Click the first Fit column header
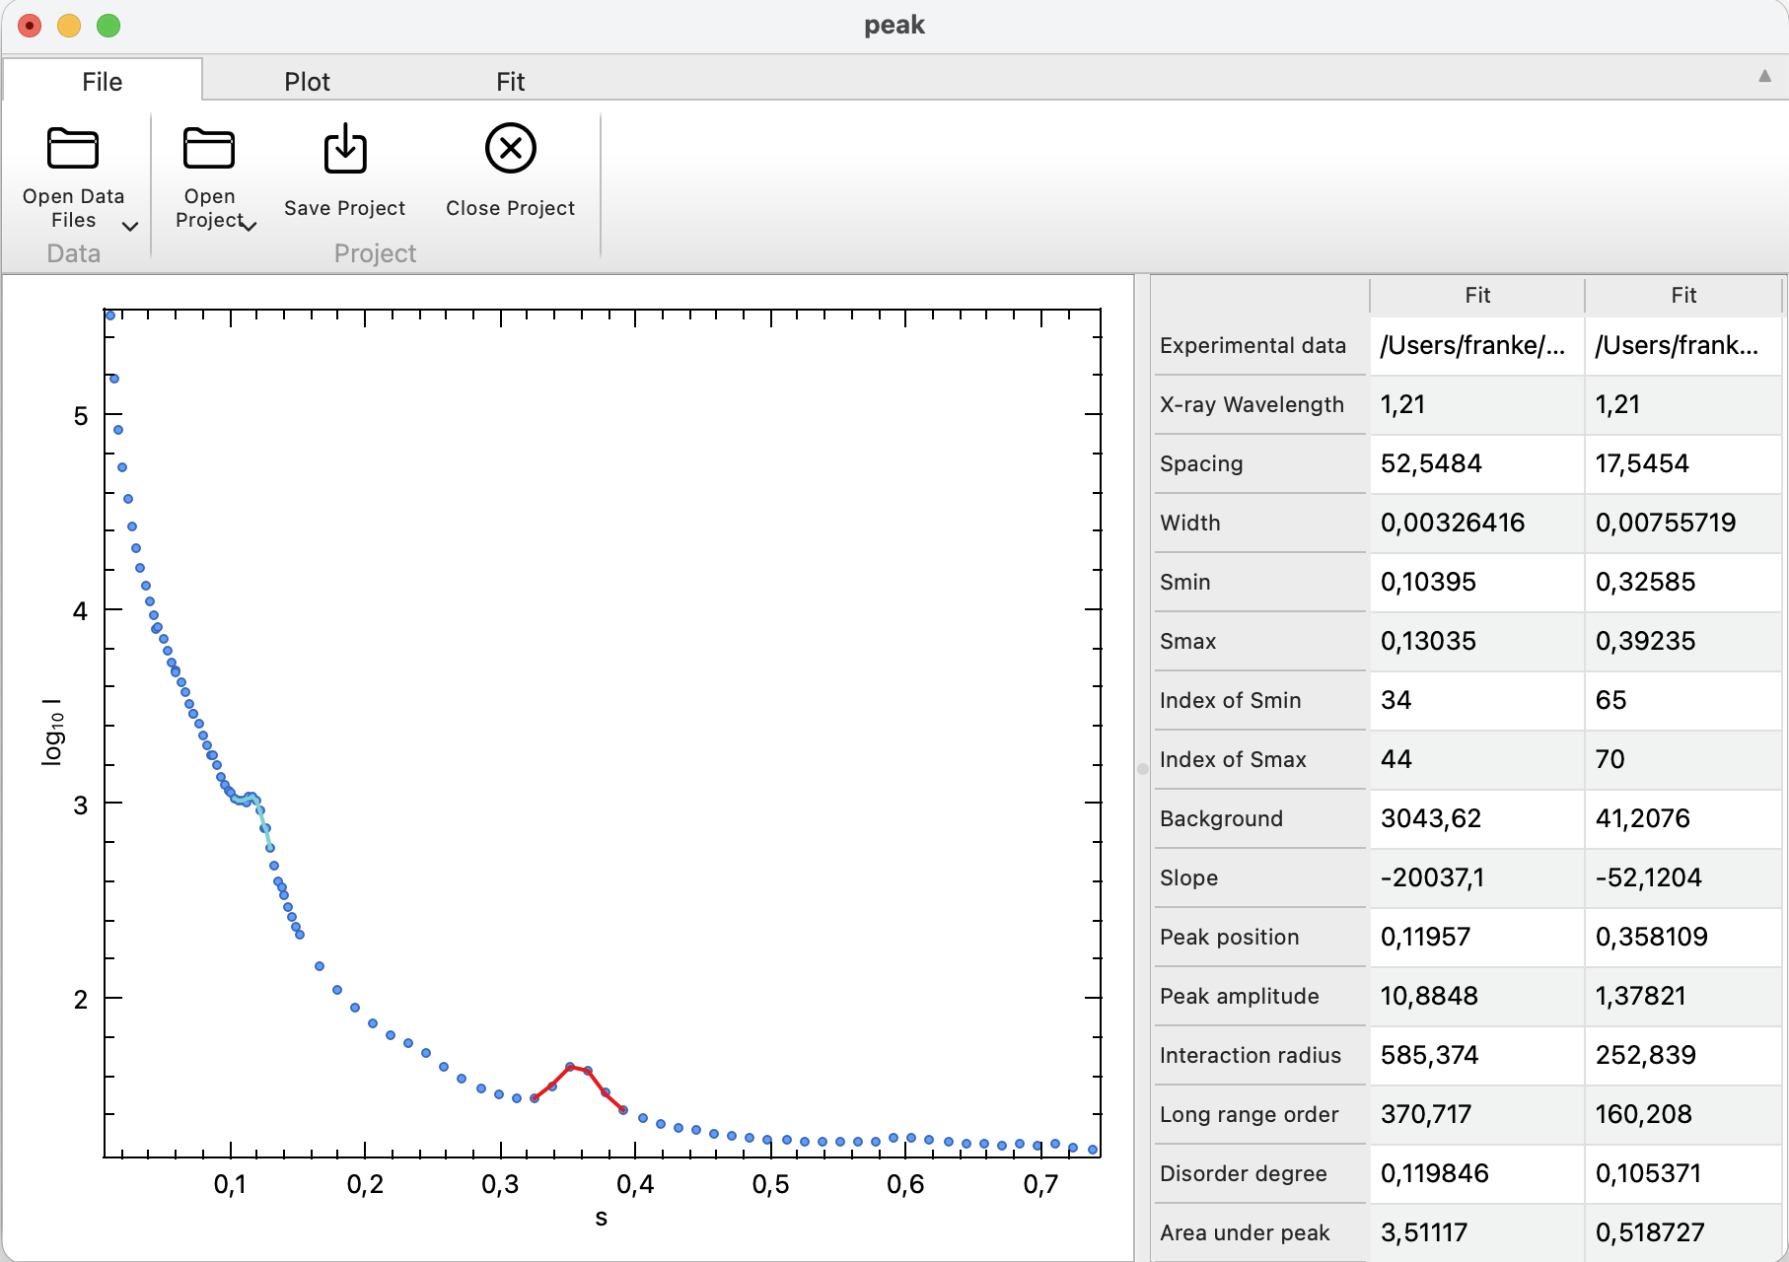Image resolution: width=1789 pixels, height=1262 pixels. click(x=1476, y=295)
